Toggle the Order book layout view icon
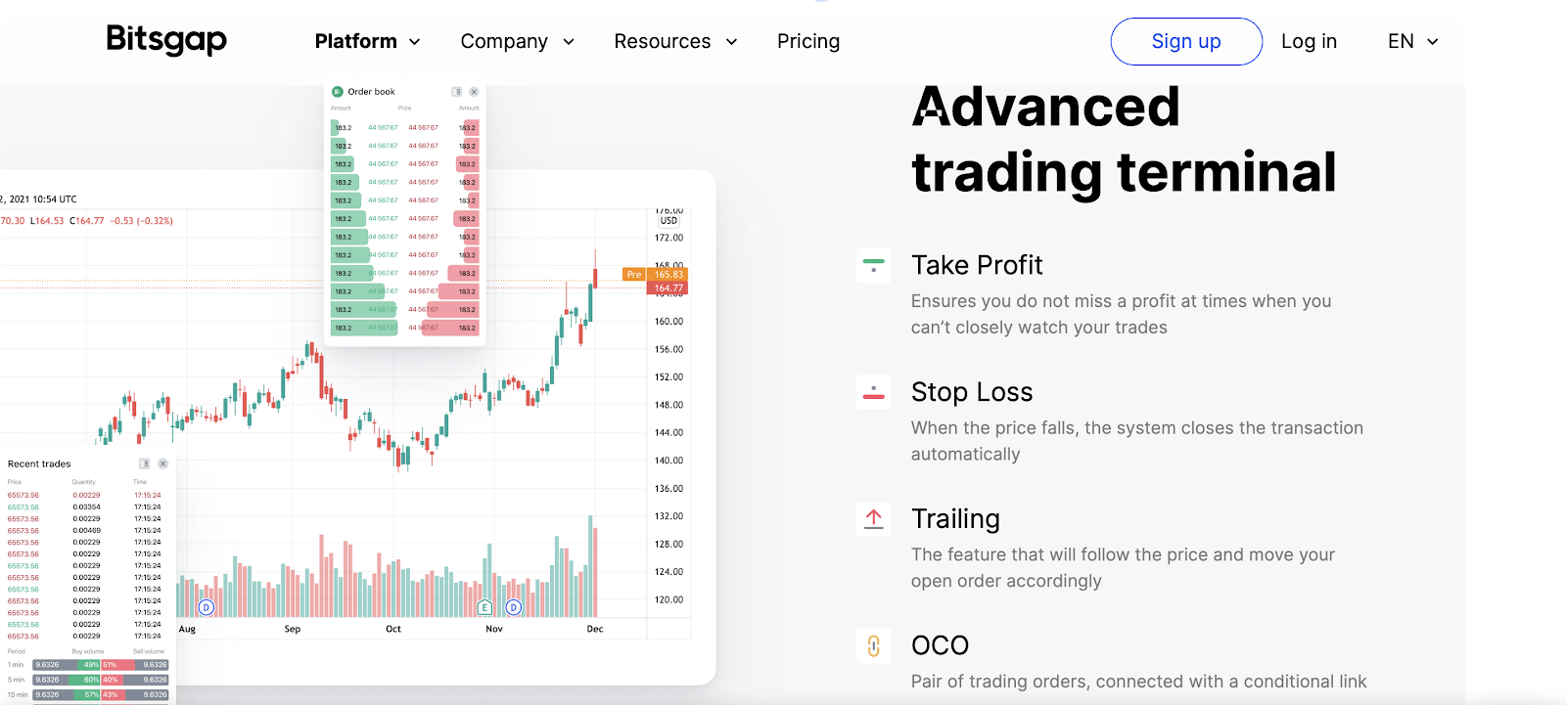Image resolution: width=1566 pixels, height=705 pixels. [456, 91]
